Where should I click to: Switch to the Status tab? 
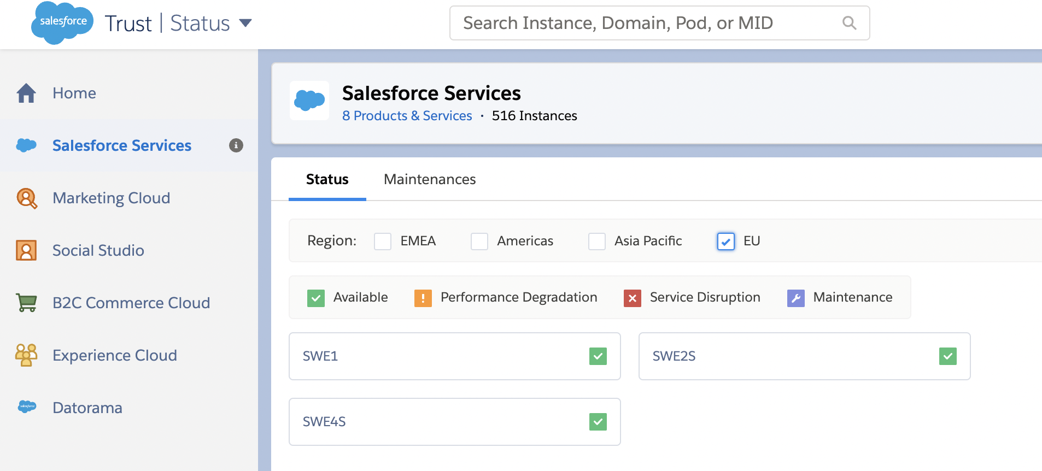click(327, 179)
